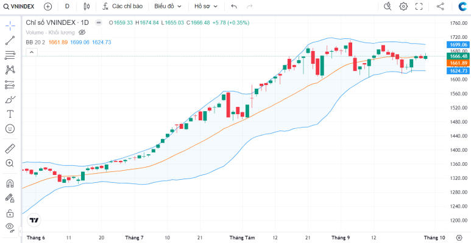Open the emoji icons tool
The height and width of the screenshot is (243, 471).
tap(10, 129)
